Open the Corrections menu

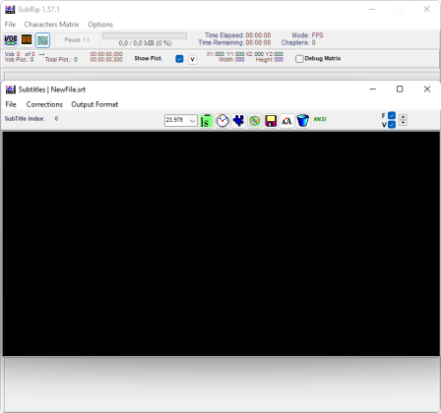(44, 104)
